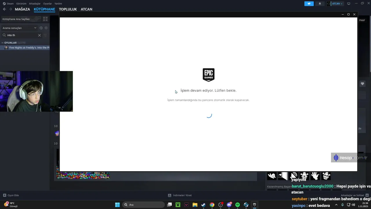Click the Steam library page scrollbar

[x=370, y=44]
